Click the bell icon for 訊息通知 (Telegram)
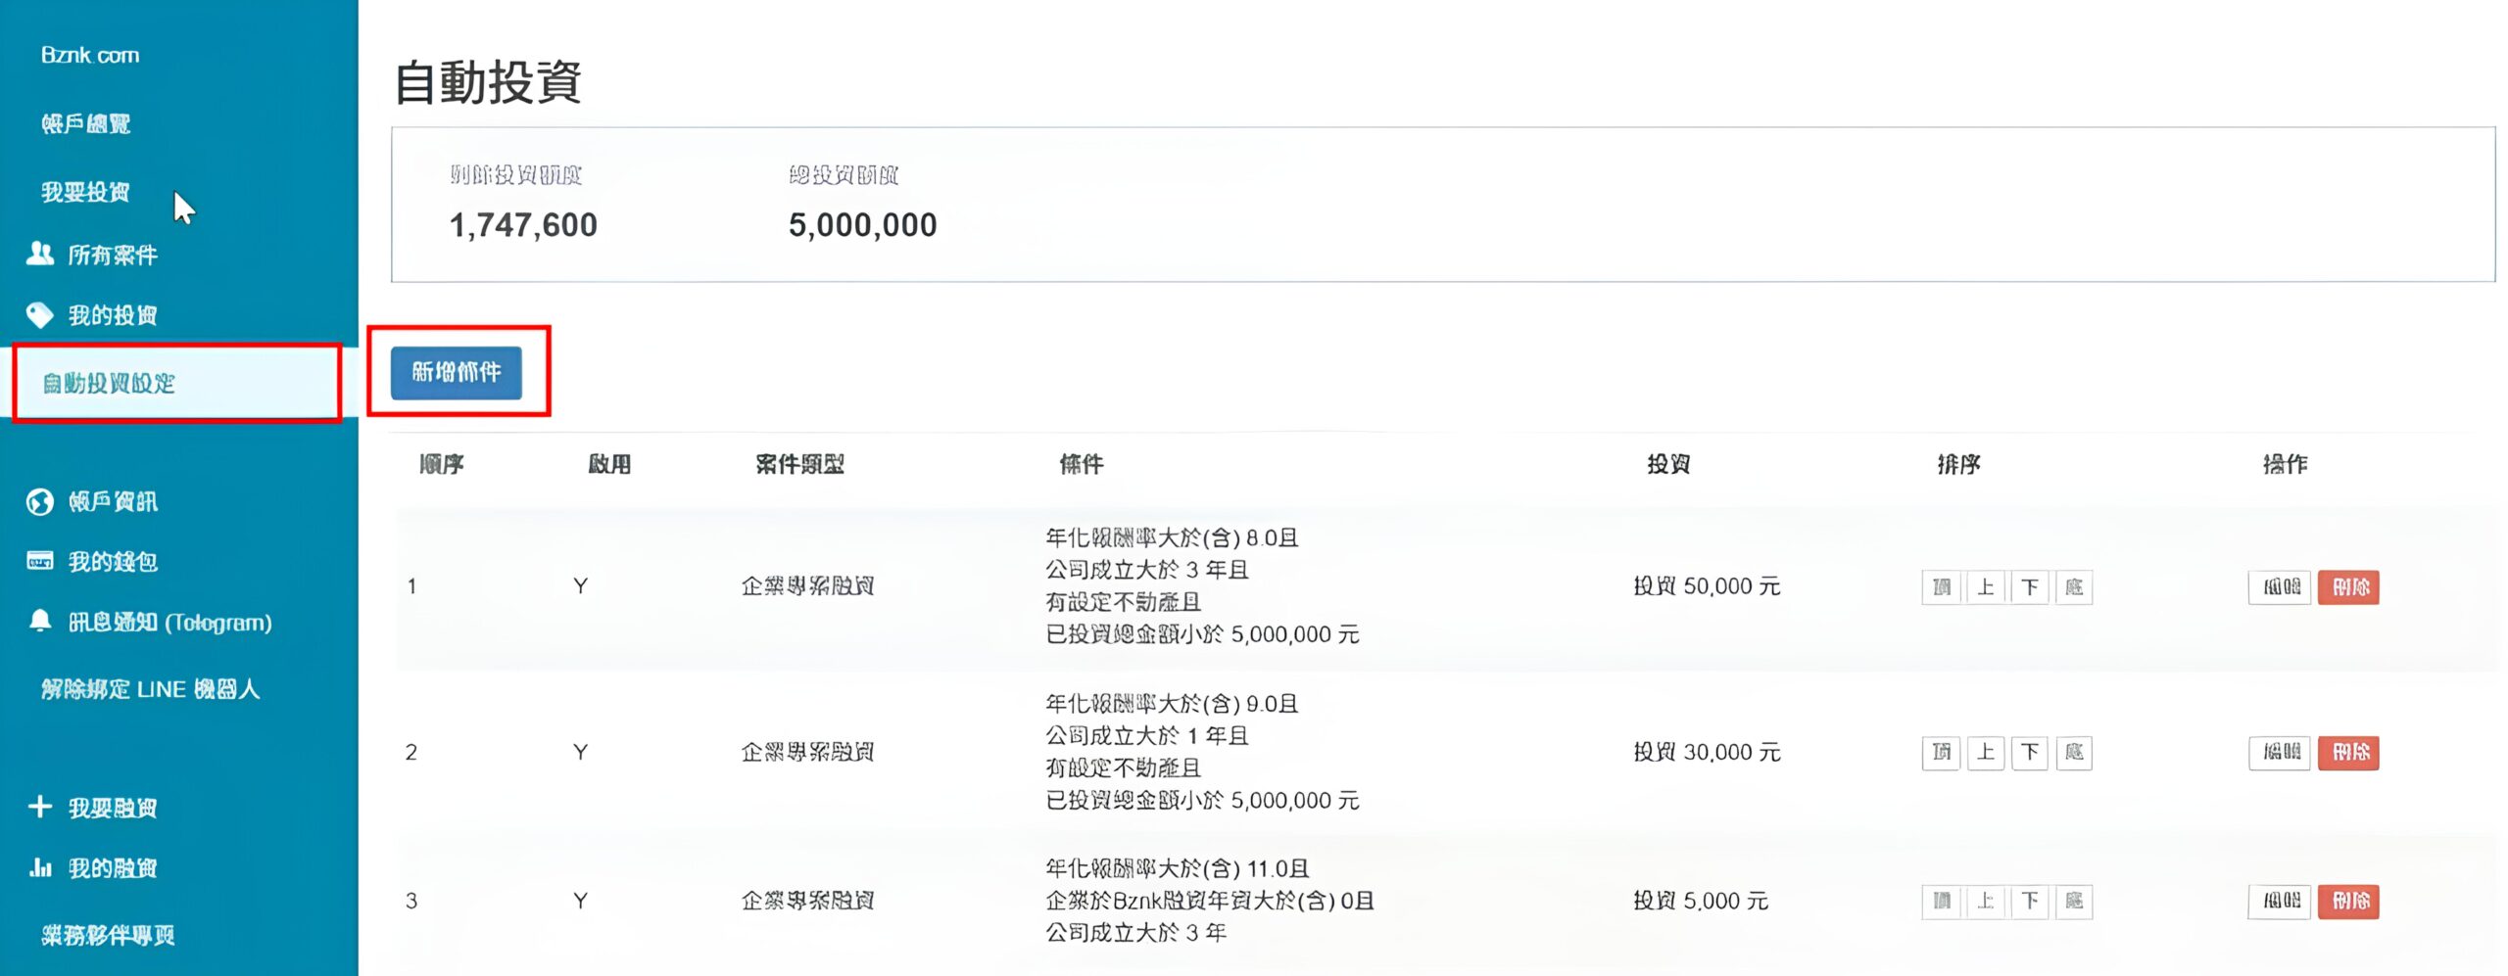This screenshot has height=976, width=2508. coord(40,622)
